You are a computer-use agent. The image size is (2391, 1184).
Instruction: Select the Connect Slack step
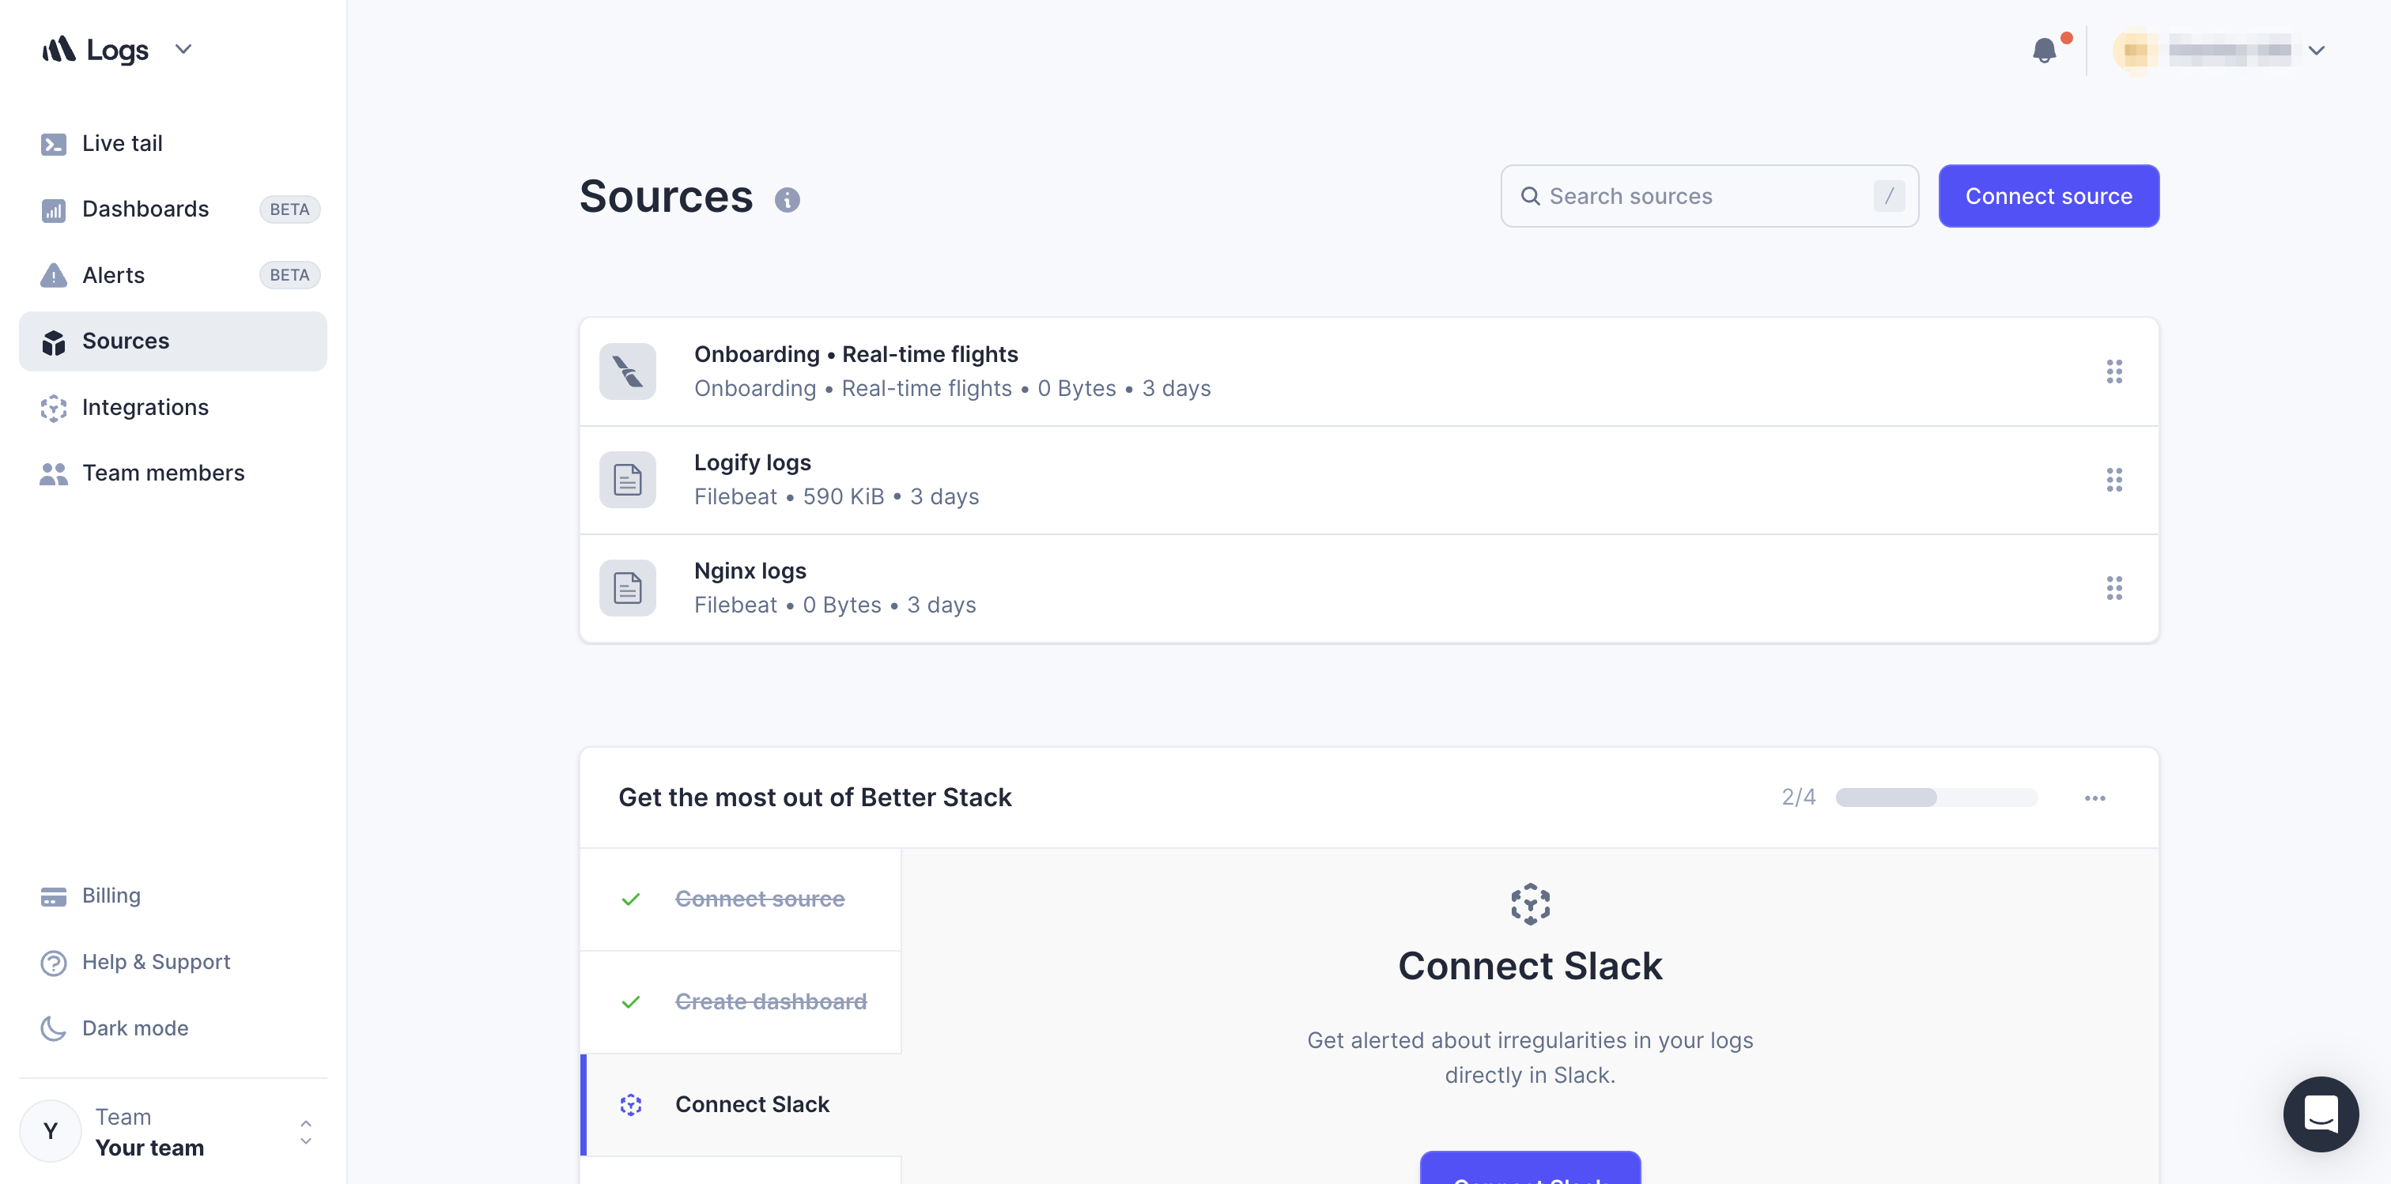coord(741,1105)
